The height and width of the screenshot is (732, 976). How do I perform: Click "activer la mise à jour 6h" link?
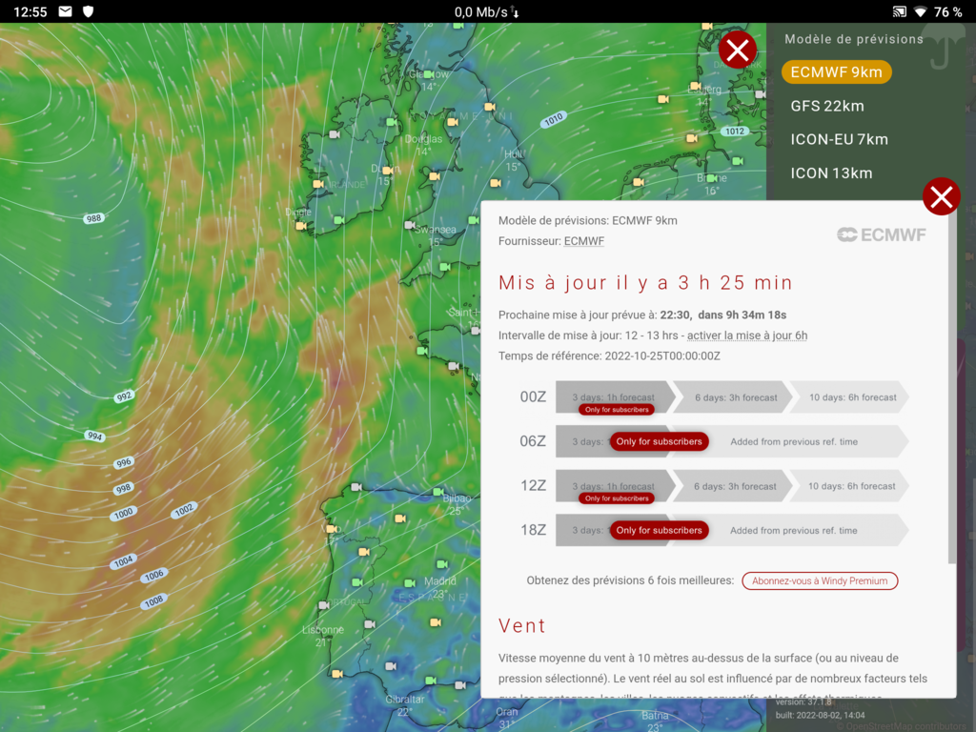[x=747, y=335]
